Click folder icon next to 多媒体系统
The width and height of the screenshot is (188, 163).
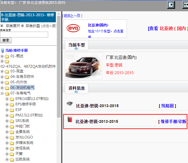click(x=12, y=143)
